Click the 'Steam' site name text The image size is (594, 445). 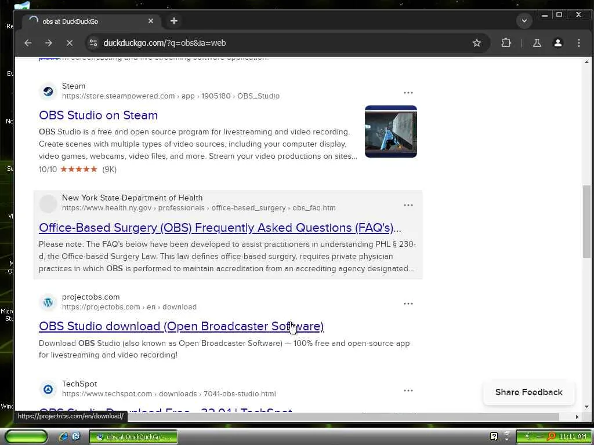74,86
